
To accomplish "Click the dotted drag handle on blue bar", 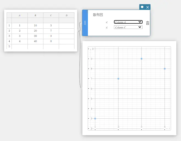I will pyautogui.click(x=85, y=23).
